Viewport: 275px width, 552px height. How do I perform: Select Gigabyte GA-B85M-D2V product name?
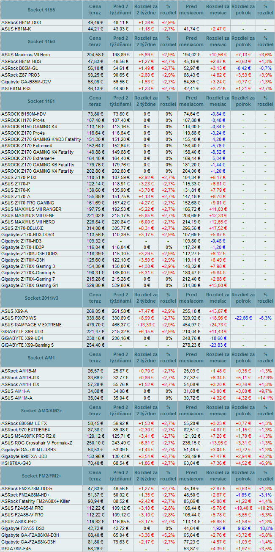click(26, 81)
